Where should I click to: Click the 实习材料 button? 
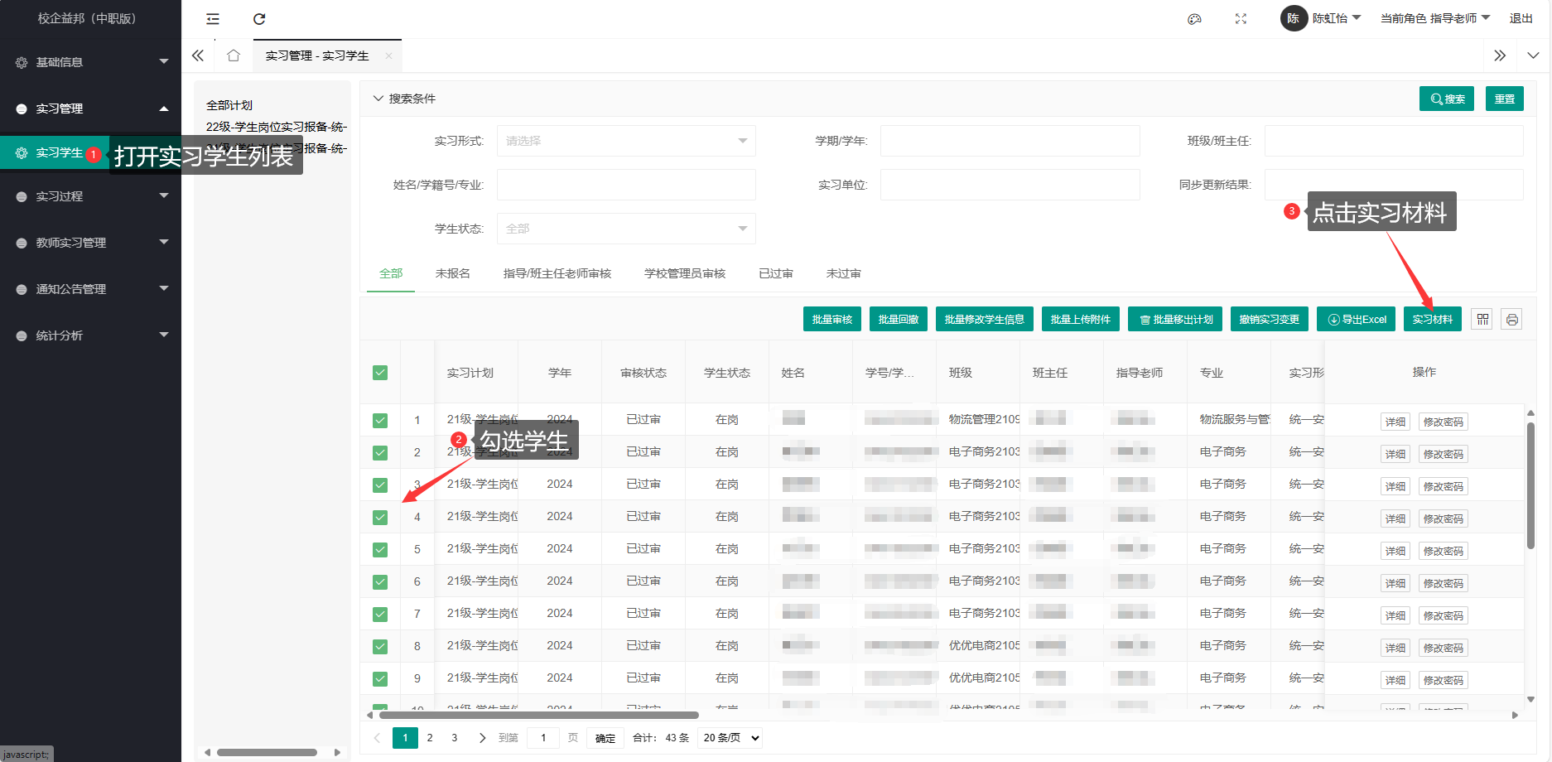1432,320
